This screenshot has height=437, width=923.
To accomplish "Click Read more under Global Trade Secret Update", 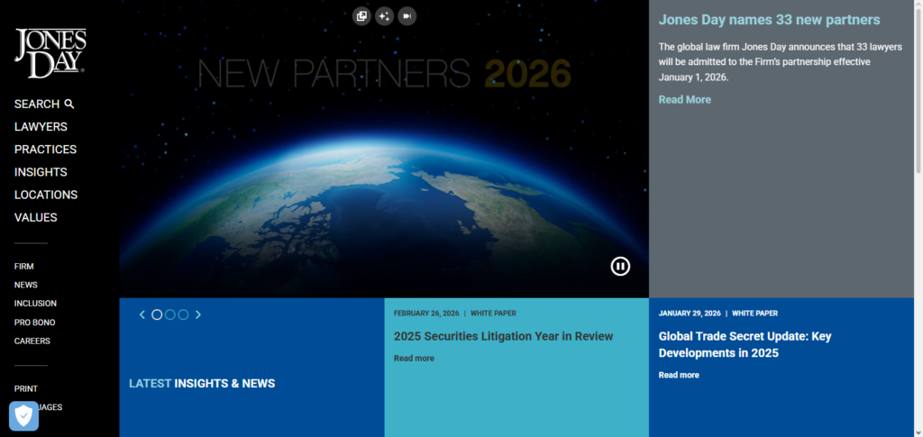I will pyautogui.click(x=679, y=375).
